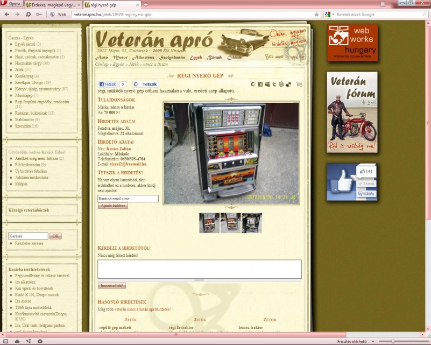431x345 pixels.
Task: Open the Opera main menu
Action: pyautogui.click(x=11, y=4)
